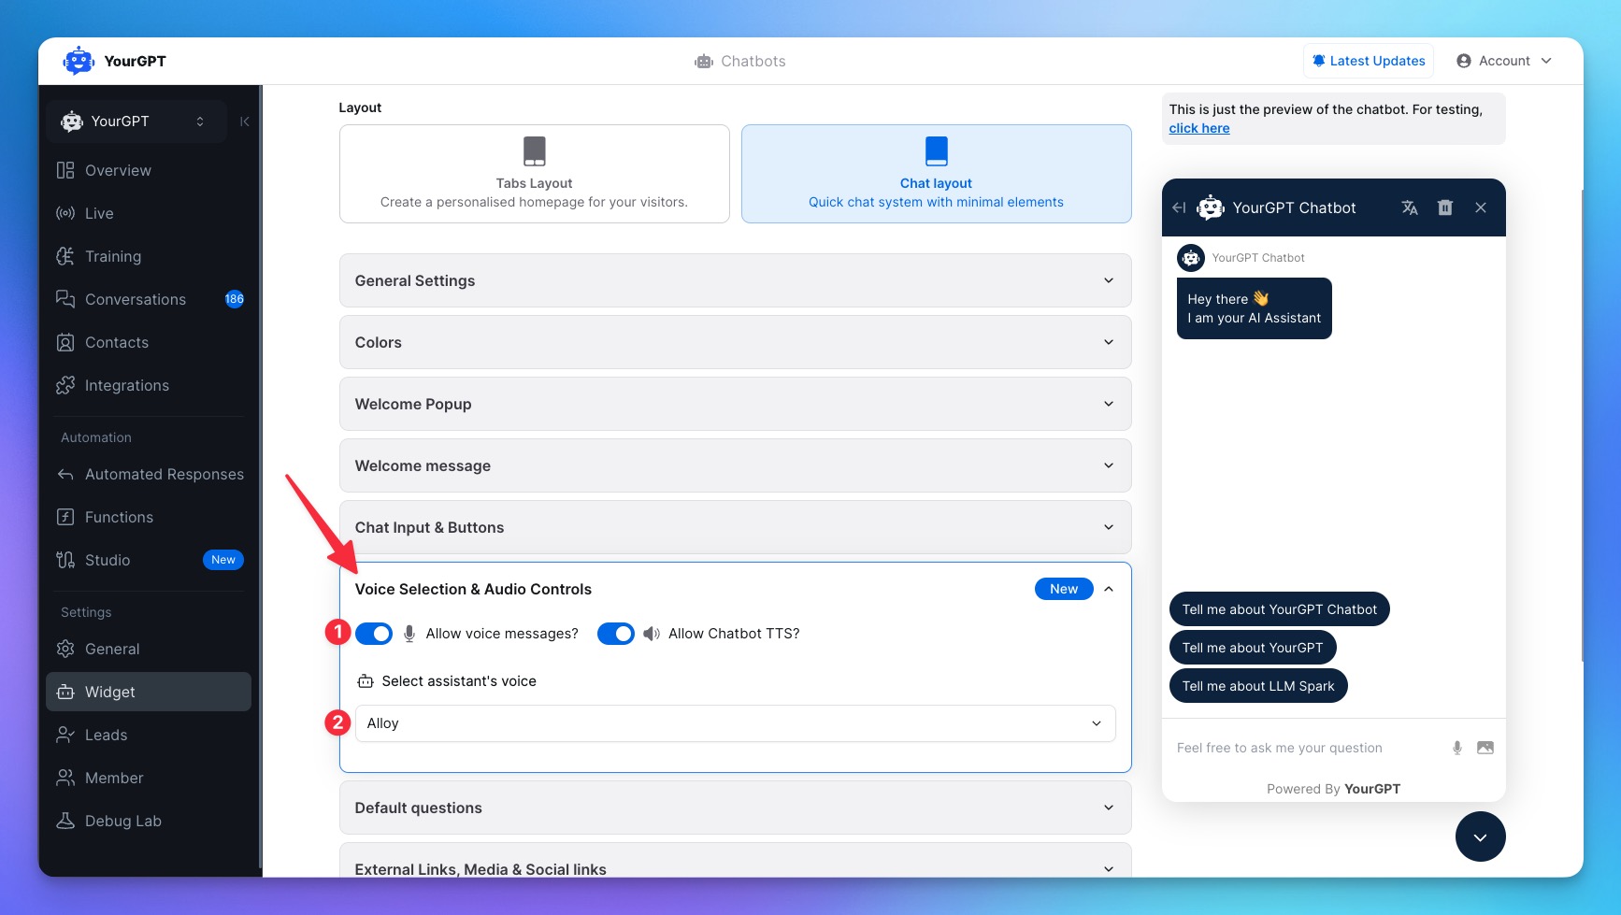Expand Chat Input & Buttons section
This screenshot has height=915, width=1621.
point(736,527)
